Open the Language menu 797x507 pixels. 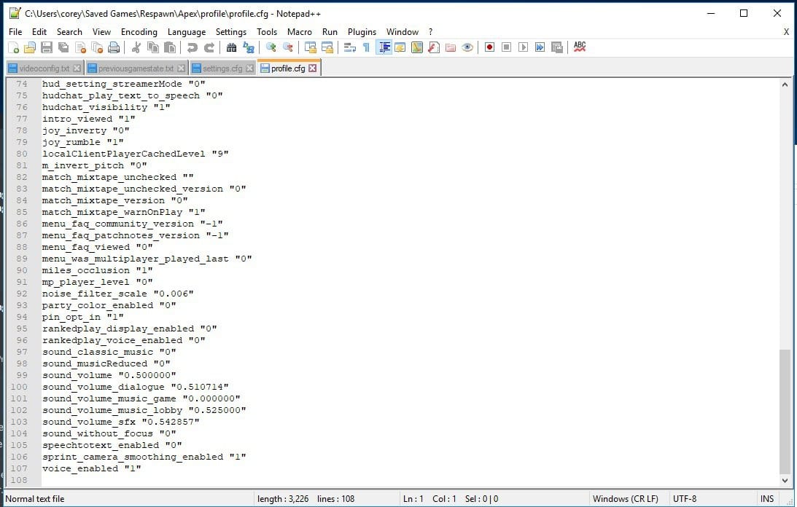pos(186,32)
